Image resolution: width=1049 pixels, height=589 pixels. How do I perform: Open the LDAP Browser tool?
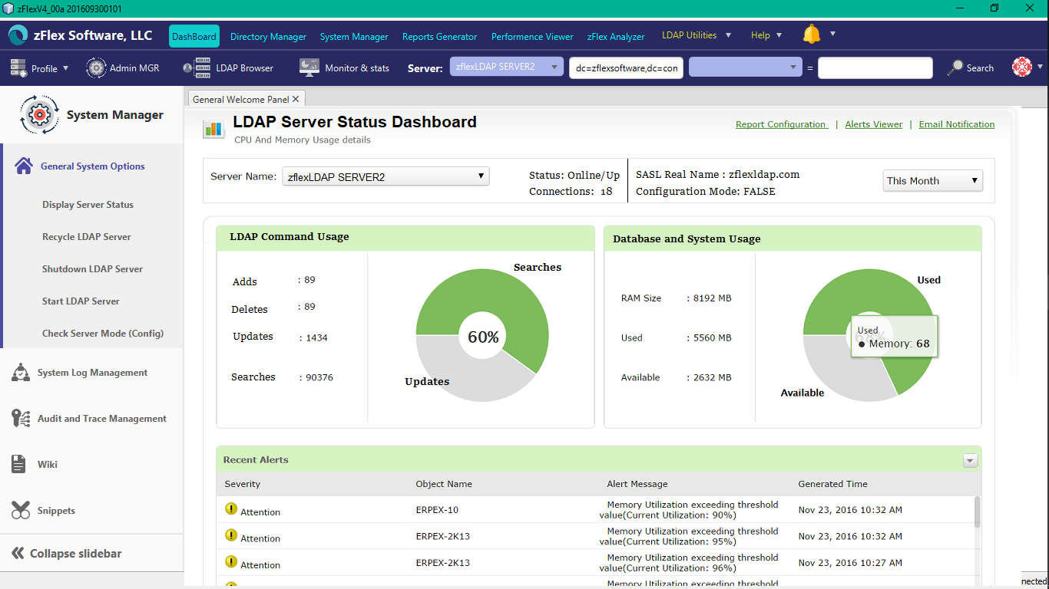(x=228, y=67)
